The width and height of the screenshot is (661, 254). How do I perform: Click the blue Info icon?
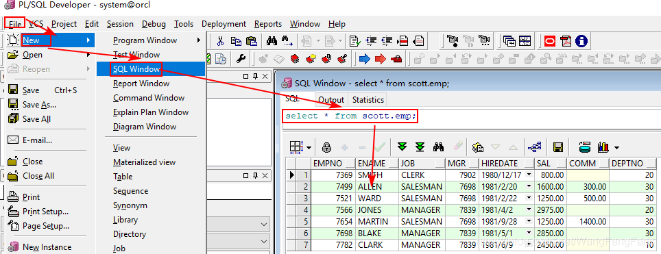point(581,40)
